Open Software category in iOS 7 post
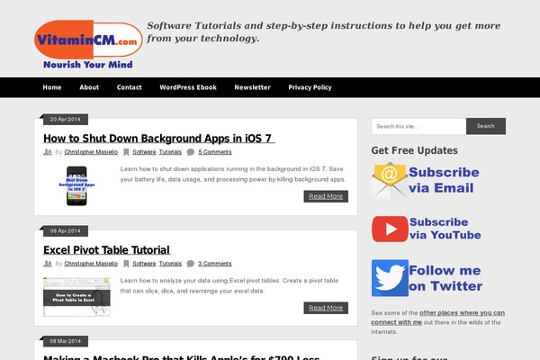The image size is (540, 360). pyautogui.click(x=144, y=152)
